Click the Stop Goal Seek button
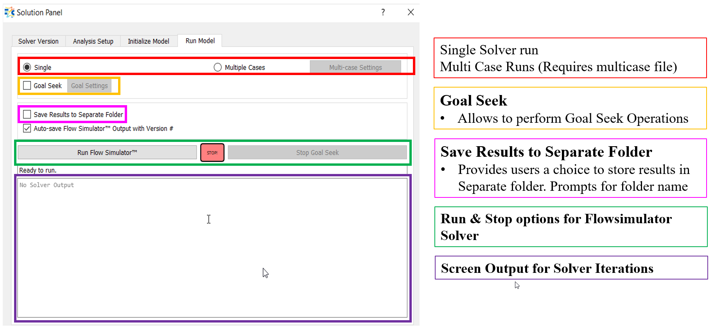The image size is (714, 328). pyautogui.click(x=317, y=152)
